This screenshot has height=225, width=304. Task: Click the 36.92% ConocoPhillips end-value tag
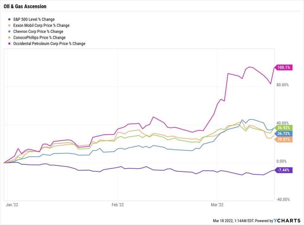[x=284, y=128]
